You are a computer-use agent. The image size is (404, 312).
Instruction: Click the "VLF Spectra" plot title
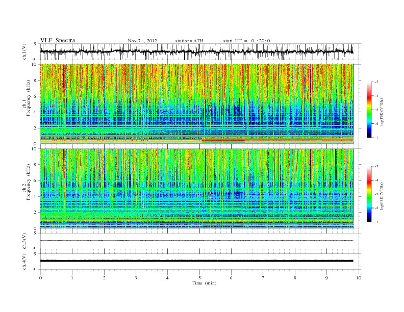tap(58, 40)
